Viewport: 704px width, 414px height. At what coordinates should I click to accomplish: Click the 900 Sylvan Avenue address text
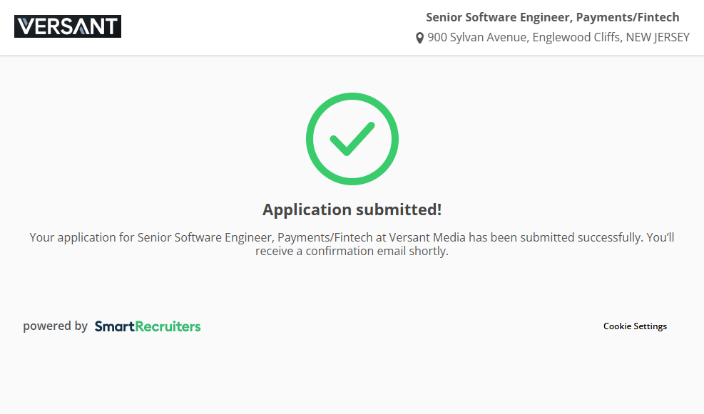click(477, 38)
